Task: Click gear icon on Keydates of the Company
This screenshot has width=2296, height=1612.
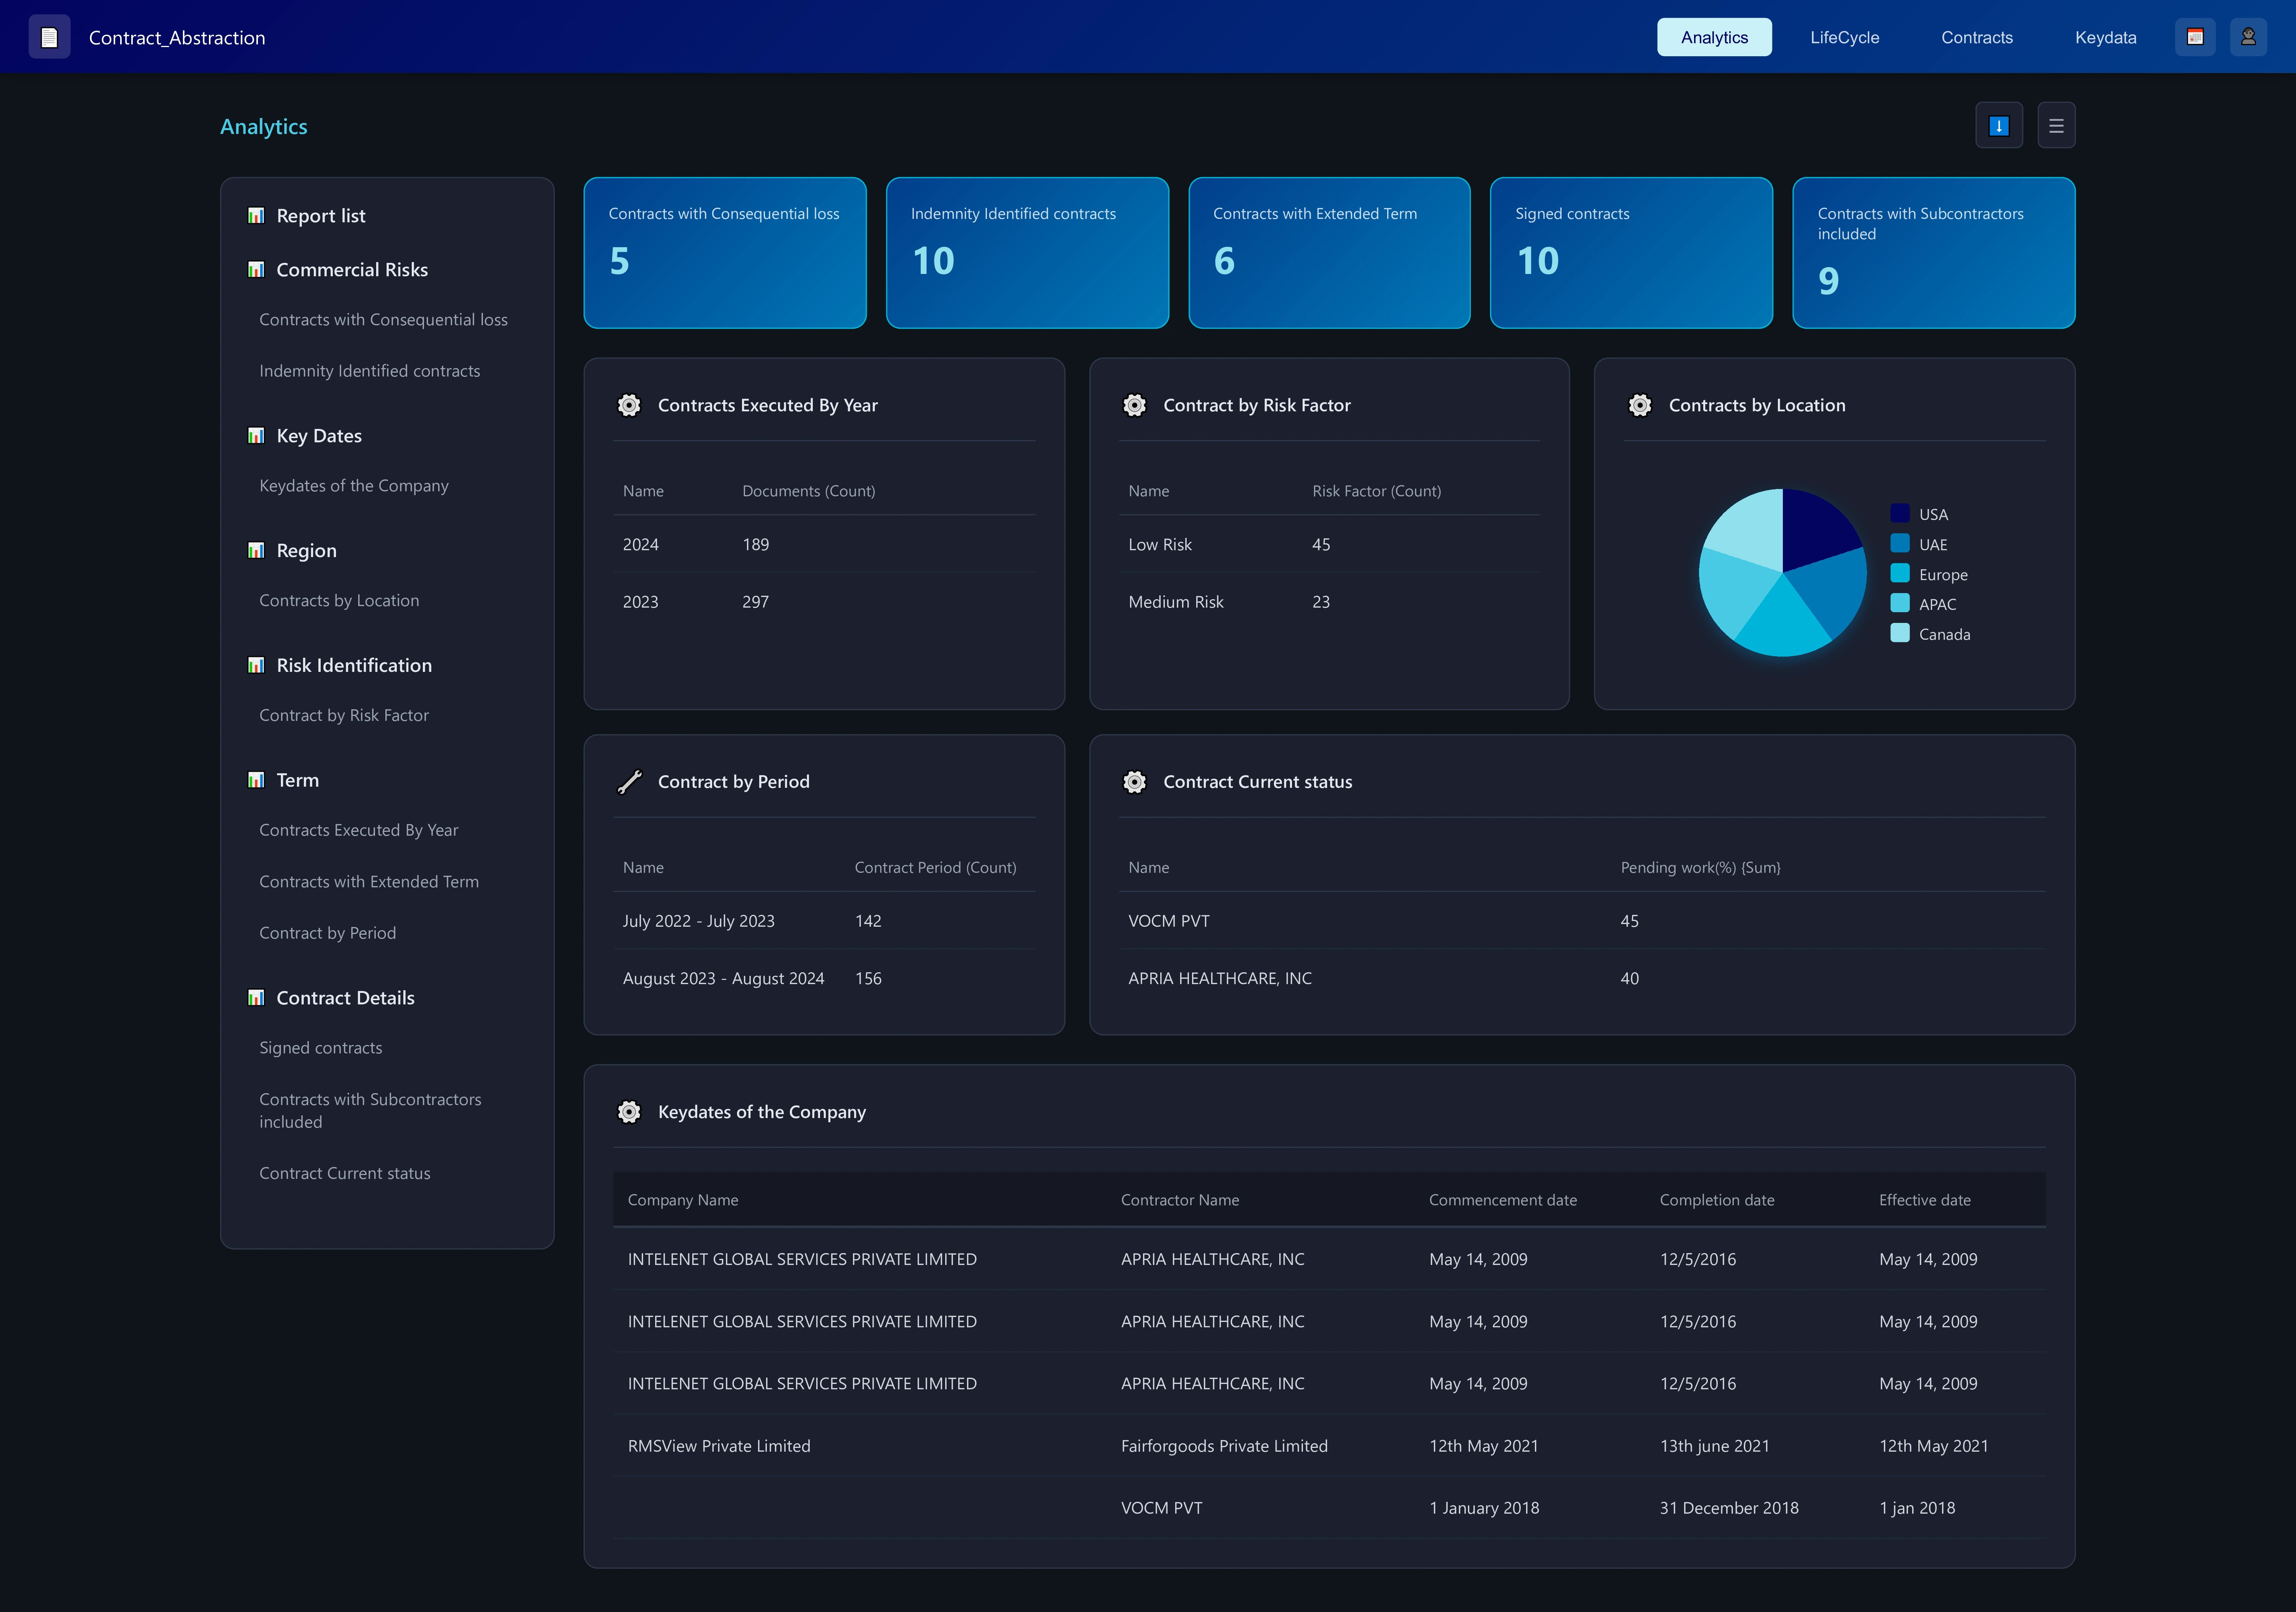Action: 629,1112
